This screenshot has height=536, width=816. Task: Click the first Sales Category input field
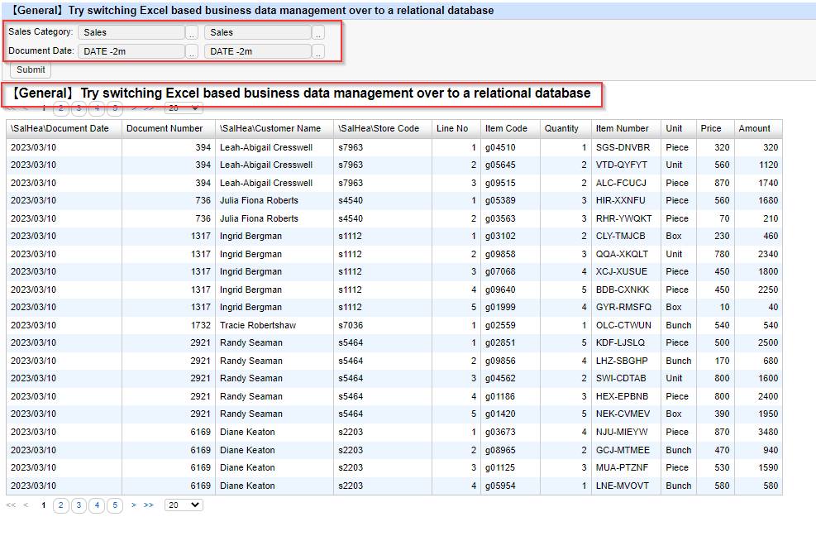coord(131,33)
